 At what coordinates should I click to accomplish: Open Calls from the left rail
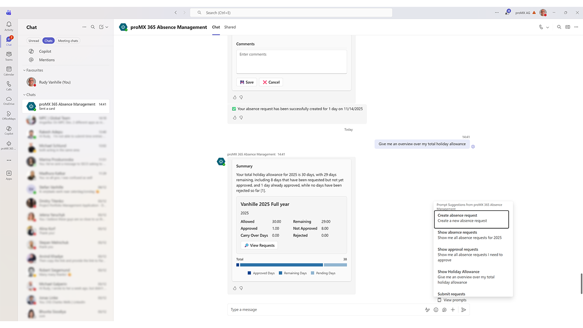(9, 86)
